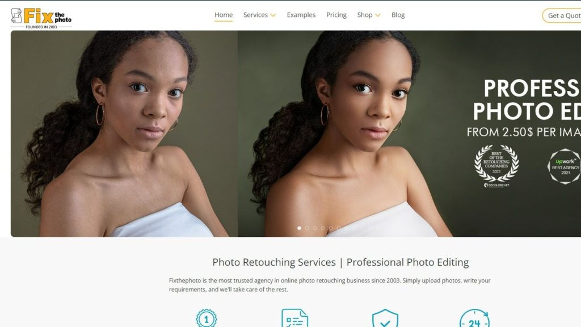
Task: Open the Home menu item
Action: point(224,15)
